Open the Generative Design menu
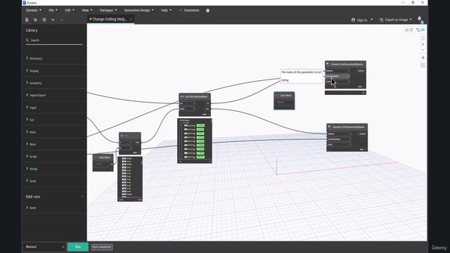 [x=139, y=11]
